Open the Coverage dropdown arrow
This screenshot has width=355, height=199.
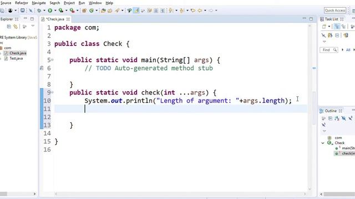[x=66, y=11]
